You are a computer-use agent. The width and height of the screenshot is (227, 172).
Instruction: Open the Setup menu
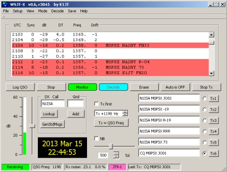(17, 11)
